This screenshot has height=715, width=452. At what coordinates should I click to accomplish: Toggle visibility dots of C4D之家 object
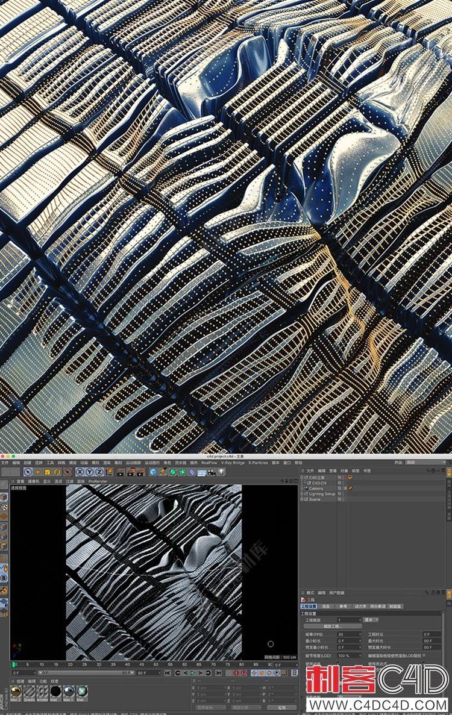[x=343, y=477]
